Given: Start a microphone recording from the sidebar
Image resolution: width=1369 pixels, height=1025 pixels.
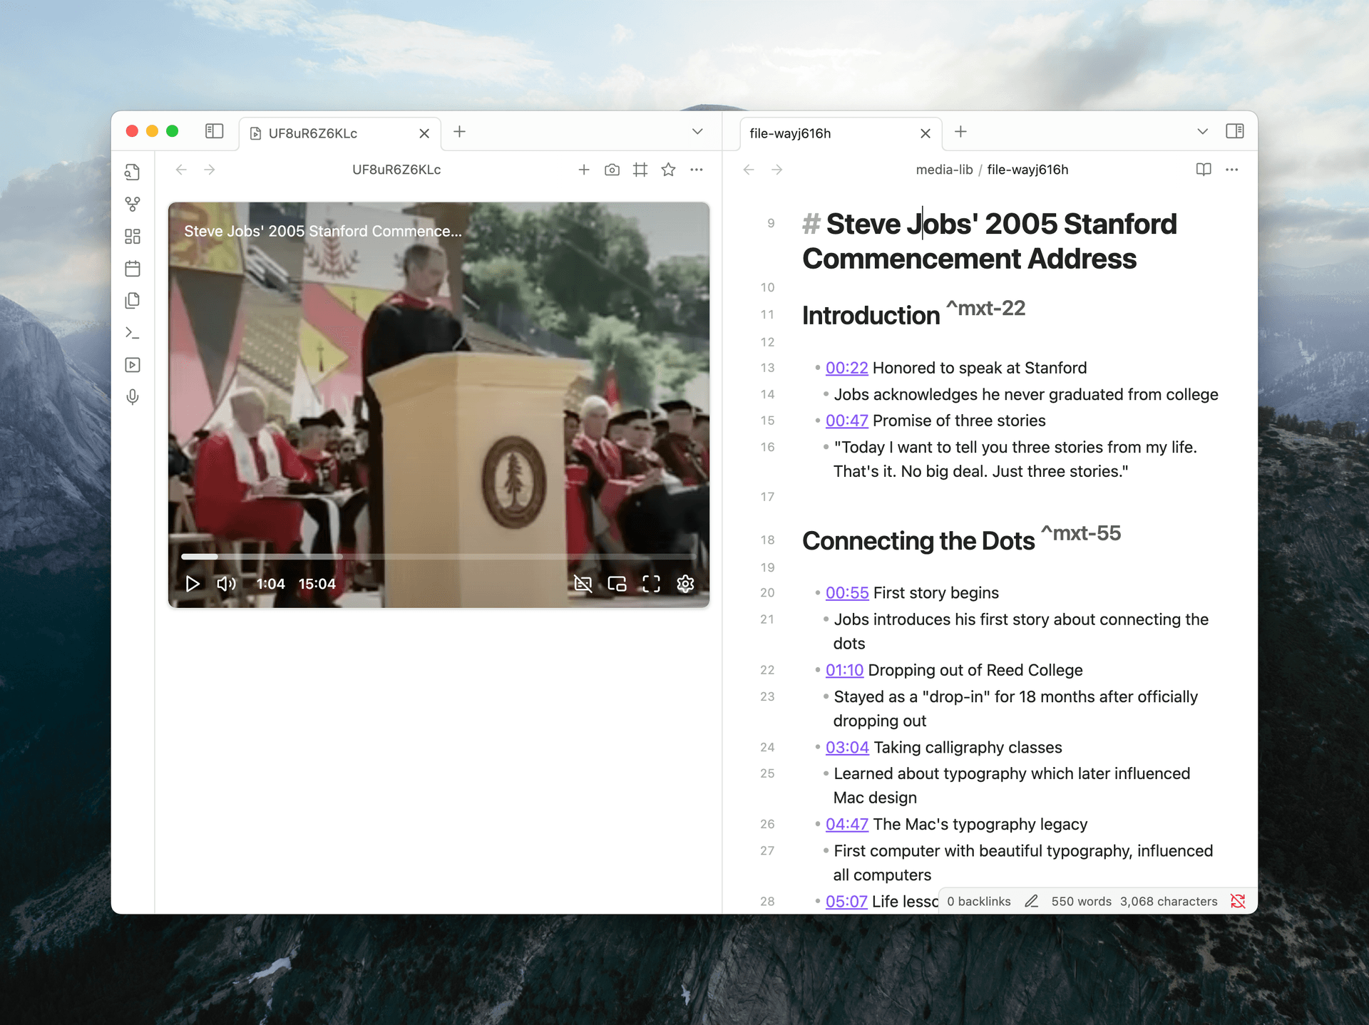Looking at the screenshot, I should (x=133, y=397).
